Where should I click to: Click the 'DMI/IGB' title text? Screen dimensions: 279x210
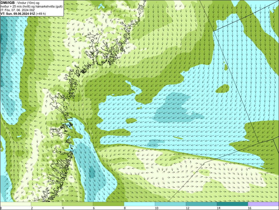click(x=8, y=3)
